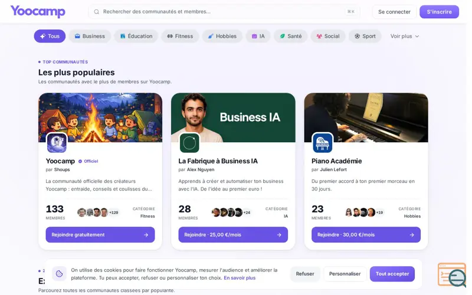472x295 pixels.
Task: Click the Fabrique à Business IA green avatar
Action: tap(189, 143)
